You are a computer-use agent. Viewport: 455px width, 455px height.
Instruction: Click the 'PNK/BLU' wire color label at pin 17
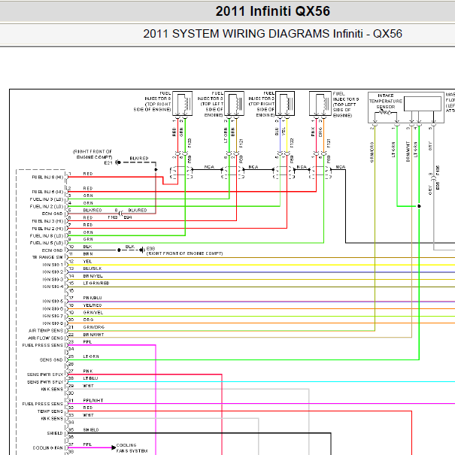(93, 298)
